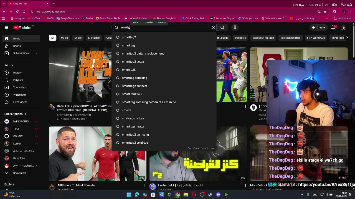Select the 'Moroccan hip-hop' filter chip
Screen dimensions: 355x199
263,38
